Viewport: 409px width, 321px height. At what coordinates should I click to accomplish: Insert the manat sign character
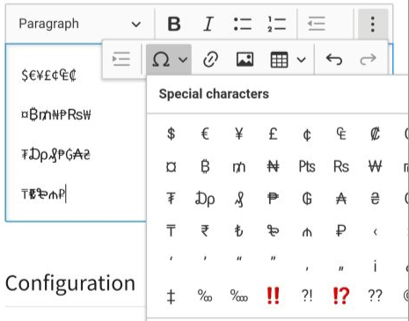(307, 231)
